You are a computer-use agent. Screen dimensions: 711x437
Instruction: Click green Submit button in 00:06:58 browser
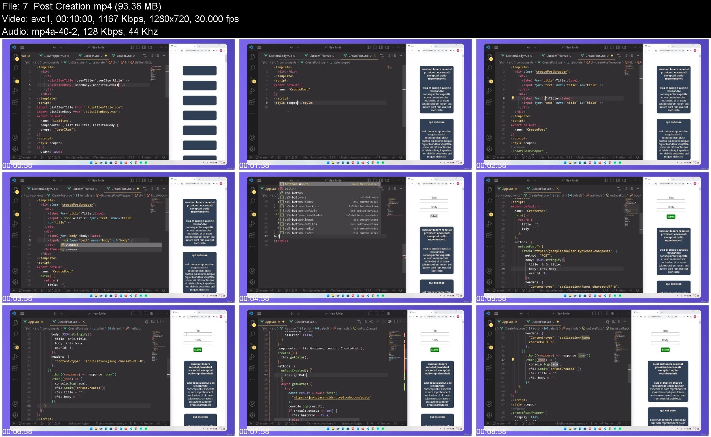[x=197, y=350]
